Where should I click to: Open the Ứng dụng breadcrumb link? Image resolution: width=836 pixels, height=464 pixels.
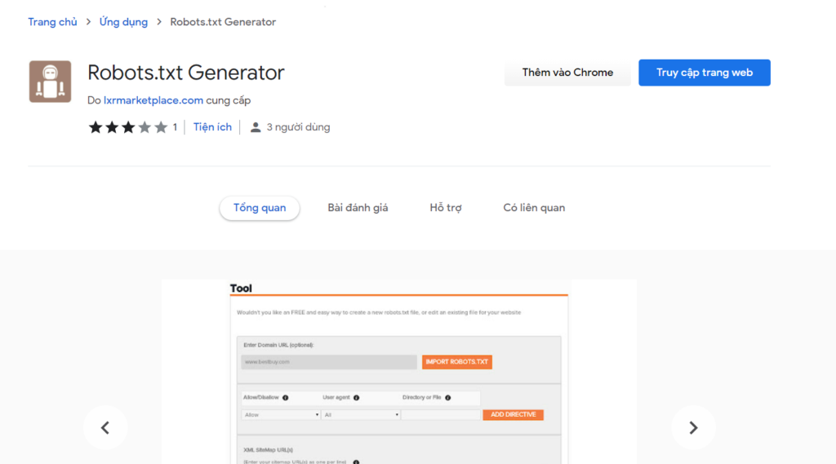pos(124,22)
